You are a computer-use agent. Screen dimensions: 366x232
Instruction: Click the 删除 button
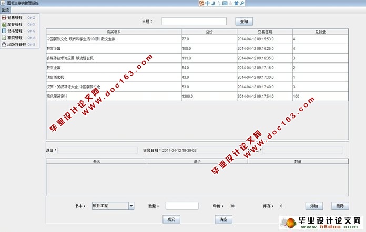pyautogui.click(x=340, y=206)
